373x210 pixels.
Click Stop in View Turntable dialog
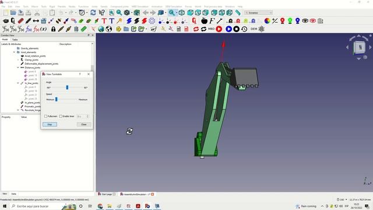(50, 124)
